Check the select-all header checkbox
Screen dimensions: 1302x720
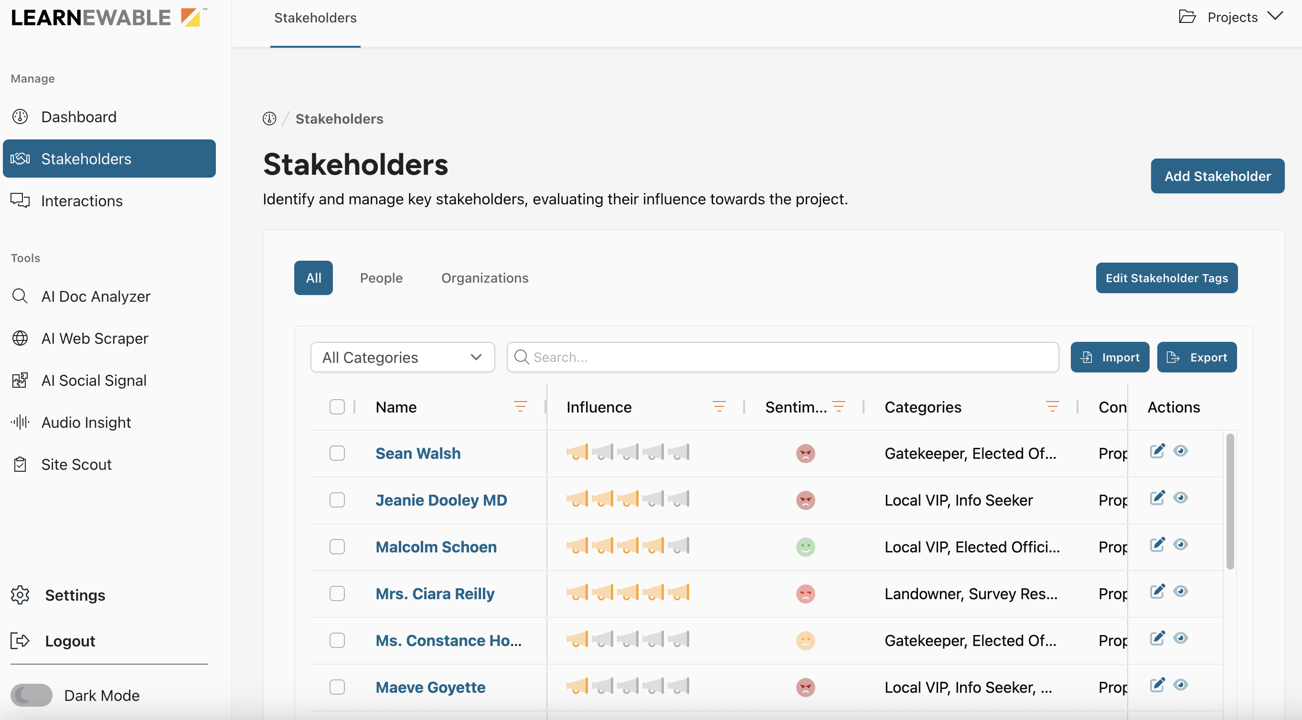pos(337,407)
